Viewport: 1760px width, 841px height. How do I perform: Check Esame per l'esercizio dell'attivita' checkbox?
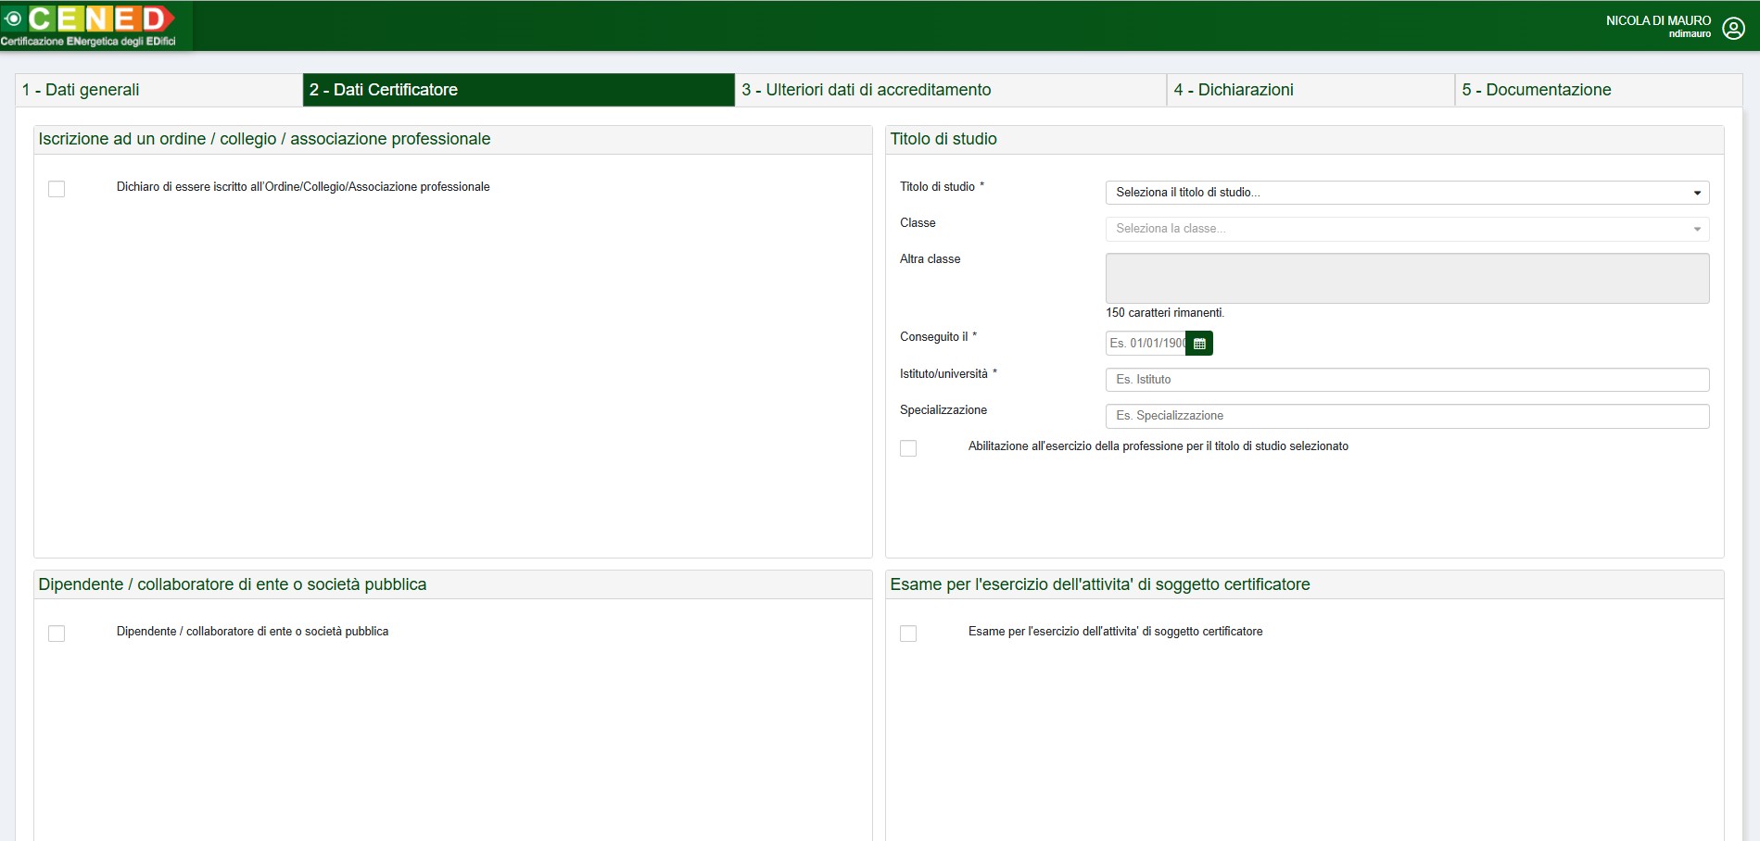908,634
